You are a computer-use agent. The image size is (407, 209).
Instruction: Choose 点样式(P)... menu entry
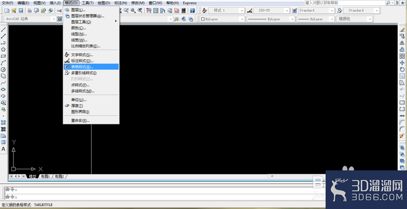pos(91,85)
